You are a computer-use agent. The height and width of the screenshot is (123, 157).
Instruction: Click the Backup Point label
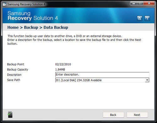[16, 64]
